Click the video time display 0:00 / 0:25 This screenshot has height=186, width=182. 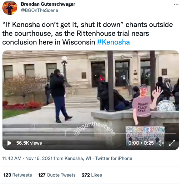click(141, 143)
